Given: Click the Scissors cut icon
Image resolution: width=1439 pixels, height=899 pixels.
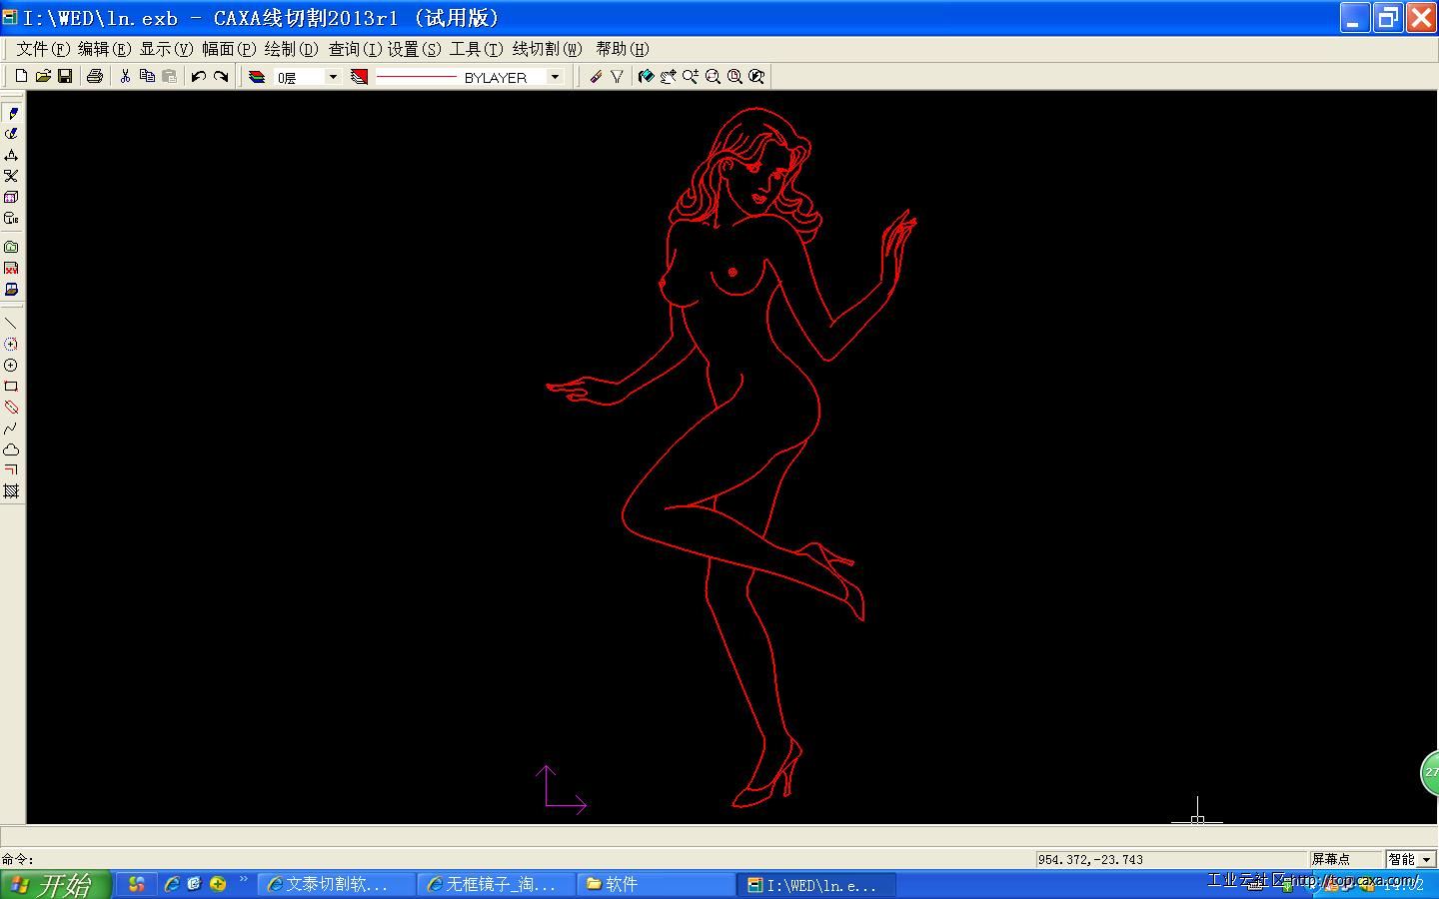Looking at the screenshot, I should [125, 77].
